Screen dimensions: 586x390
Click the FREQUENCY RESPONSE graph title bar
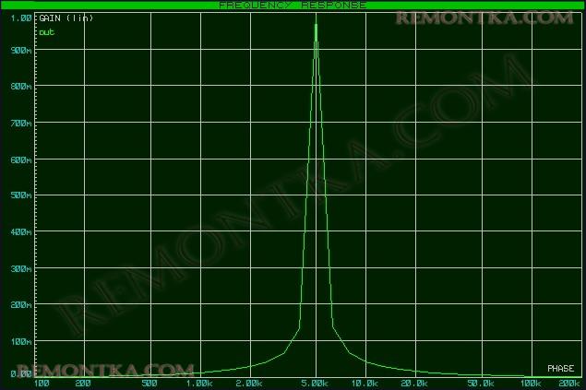[293, 5]
